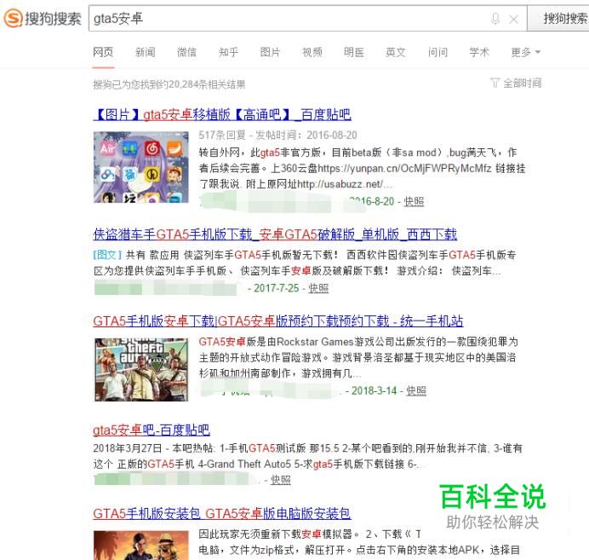Click the Sogou logo icon
Viewport: 589px width, 560px height.
[x=13, y=18]
